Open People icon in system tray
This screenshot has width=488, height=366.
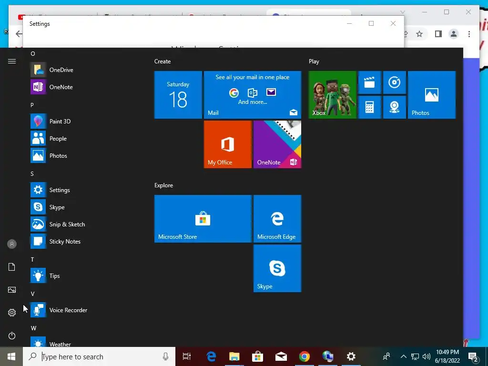[x=386, y=356]
